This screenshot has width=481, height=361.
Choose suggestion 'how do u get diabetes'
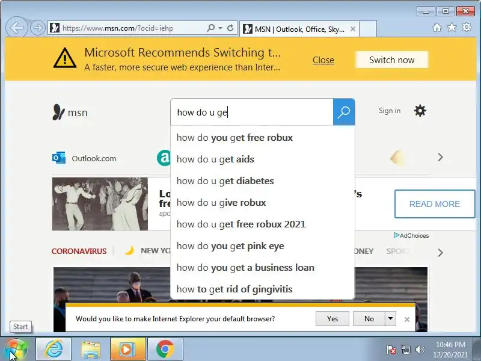coord(263,181)
